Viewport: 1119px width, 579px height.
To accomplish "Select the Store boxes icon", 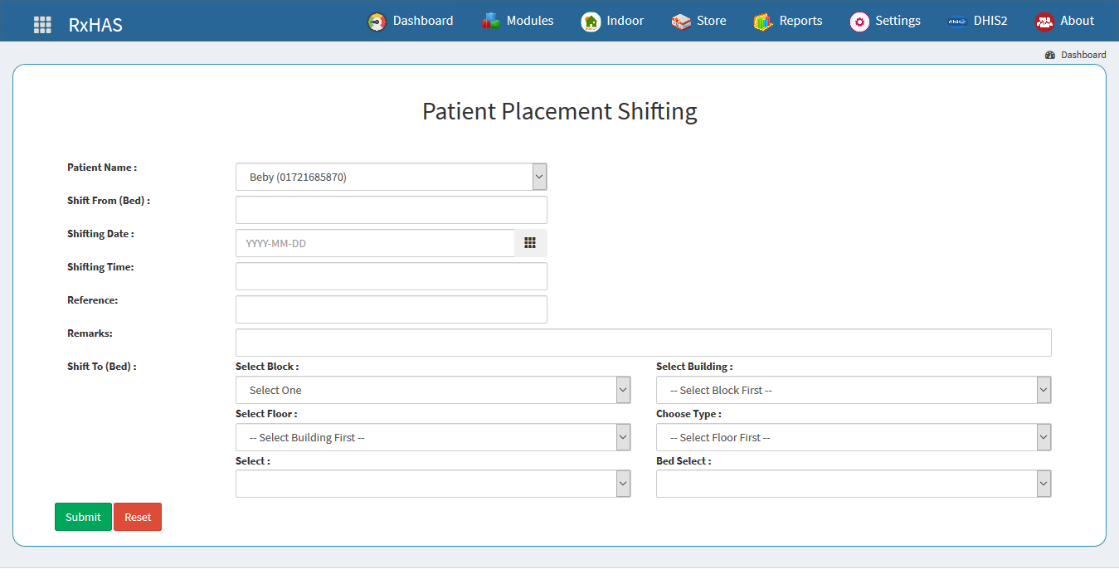I will [680, 20].
